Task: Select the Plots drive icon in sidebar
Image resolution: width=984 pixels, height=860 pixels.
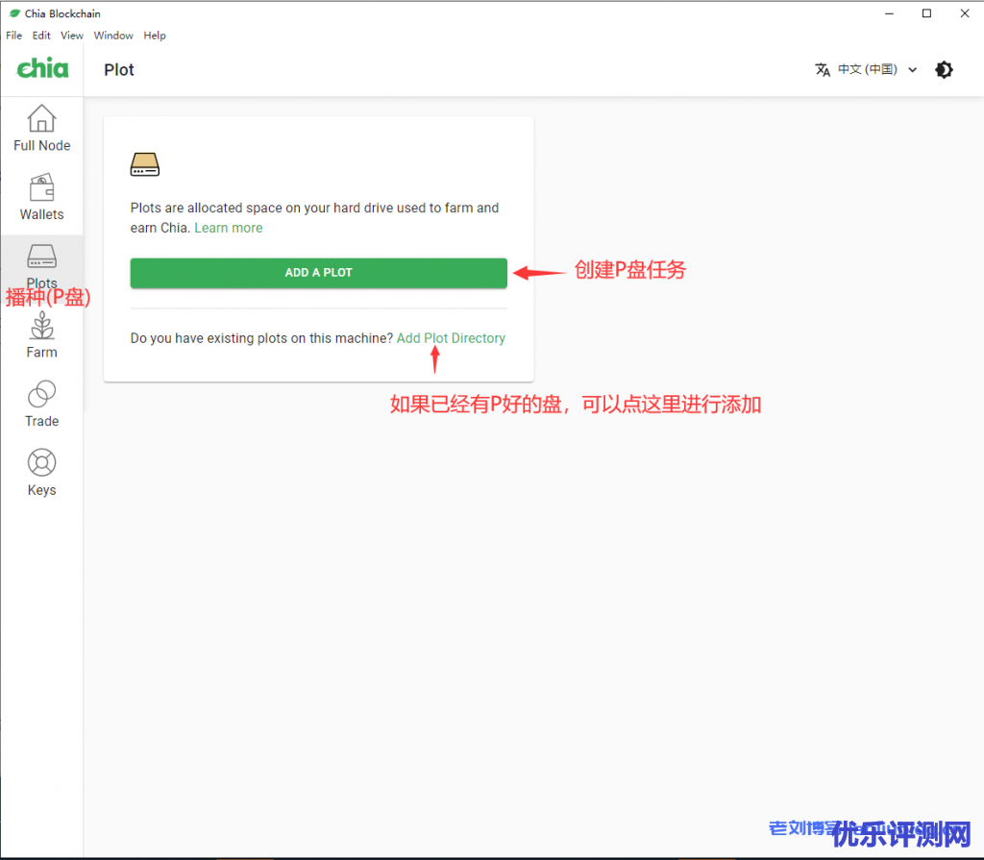Action: pyautogui.click(x=42, y=257)
